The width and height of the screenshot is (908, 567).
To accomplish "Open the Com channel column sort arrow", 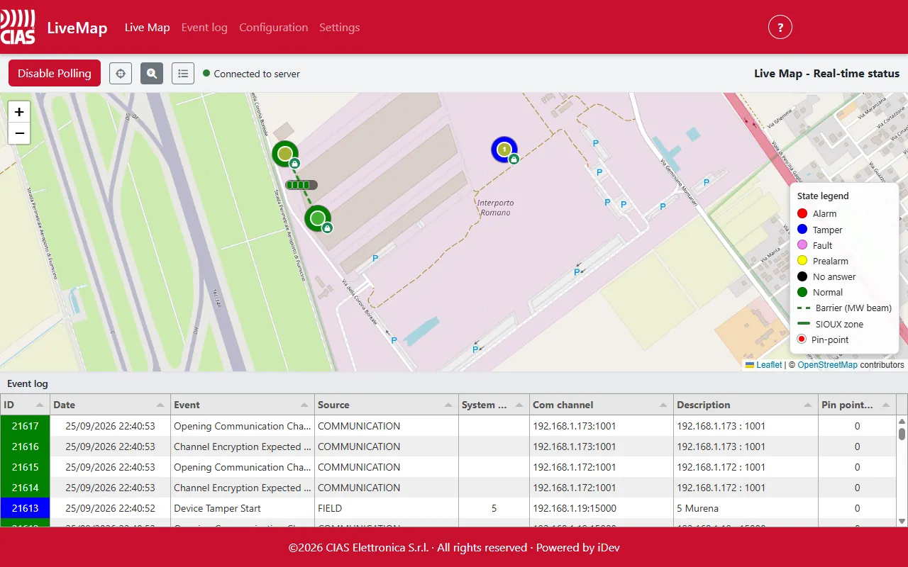I will pos(664,405).
